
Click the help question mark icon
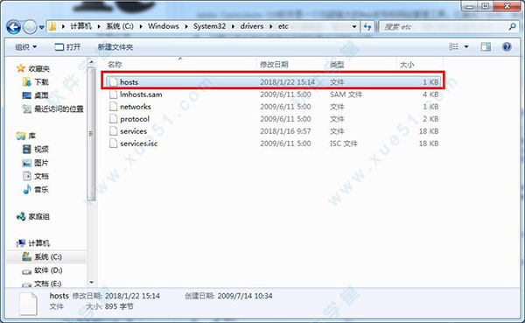click(x=507, y=47)
